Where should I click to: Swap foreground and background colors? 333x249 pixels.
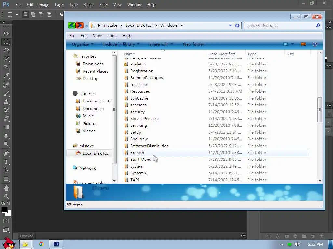[x=9, y=203]
